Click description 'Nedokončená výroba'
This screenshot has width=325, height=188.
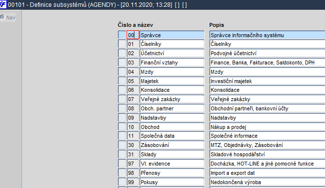[x=267, y=182]
